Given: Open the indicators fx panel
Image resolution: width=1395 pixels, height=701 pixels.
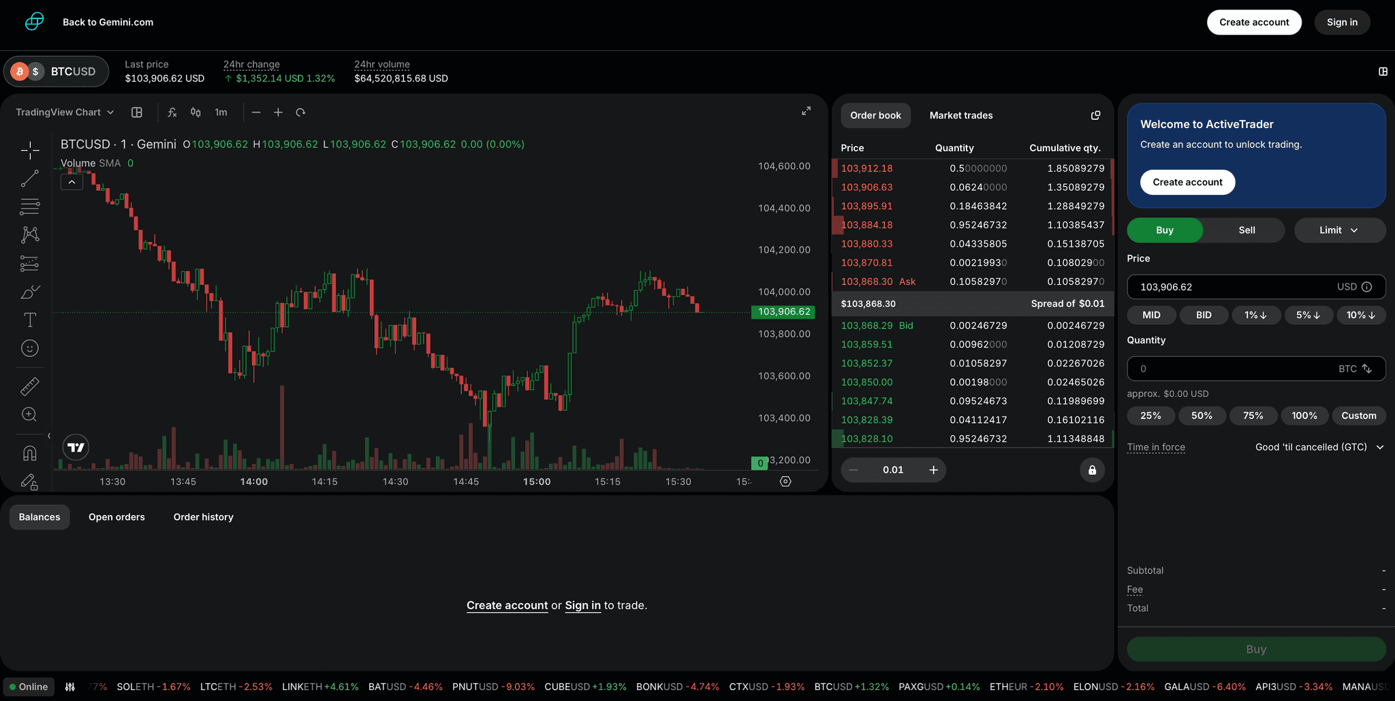Looking at the screenshot, I should pos(172,112).
